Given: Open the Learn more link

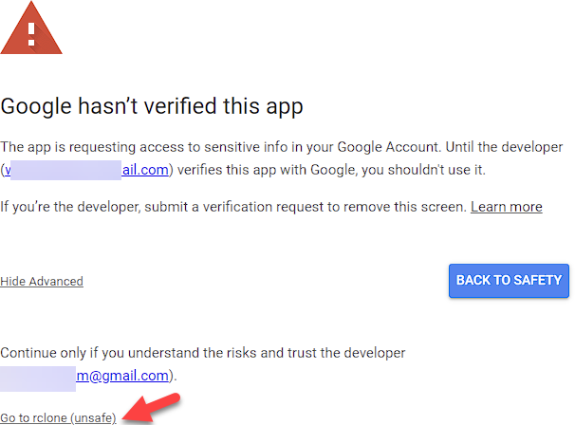Looking at the screenshot, I should (x=506, y=206).
